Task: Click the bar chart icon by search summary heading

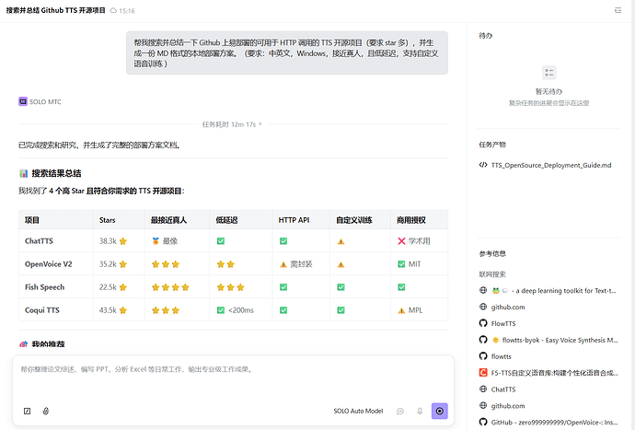Action: 24,173
